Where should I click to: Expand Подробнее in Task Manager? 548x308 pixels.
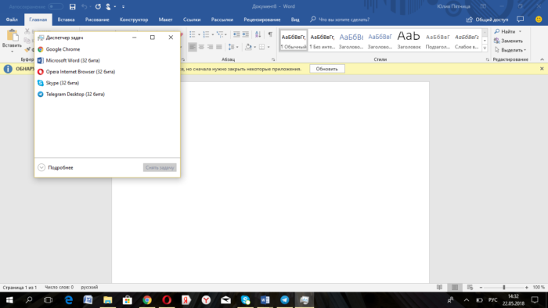56,167
